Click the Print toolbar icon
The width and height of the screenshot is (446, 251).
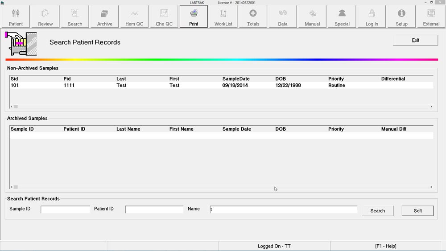coord(194,17)
